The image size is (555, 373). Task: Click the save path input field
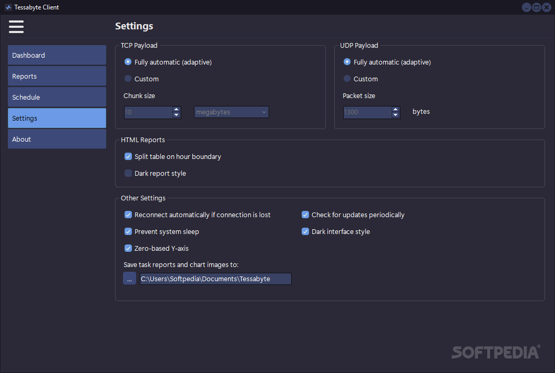coord(215,279)
